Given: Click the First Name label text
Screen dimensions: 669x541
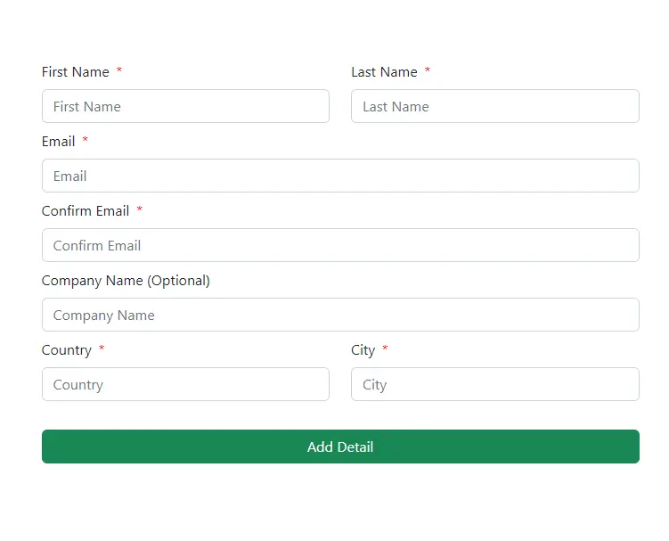Looking at the screenshot, I should pyautogui.click(x=76, y=71).
